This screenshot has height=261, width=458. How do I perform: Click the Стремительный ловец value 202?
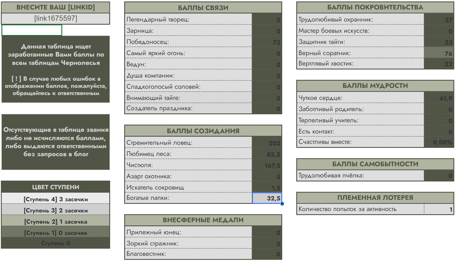point(267,143)
